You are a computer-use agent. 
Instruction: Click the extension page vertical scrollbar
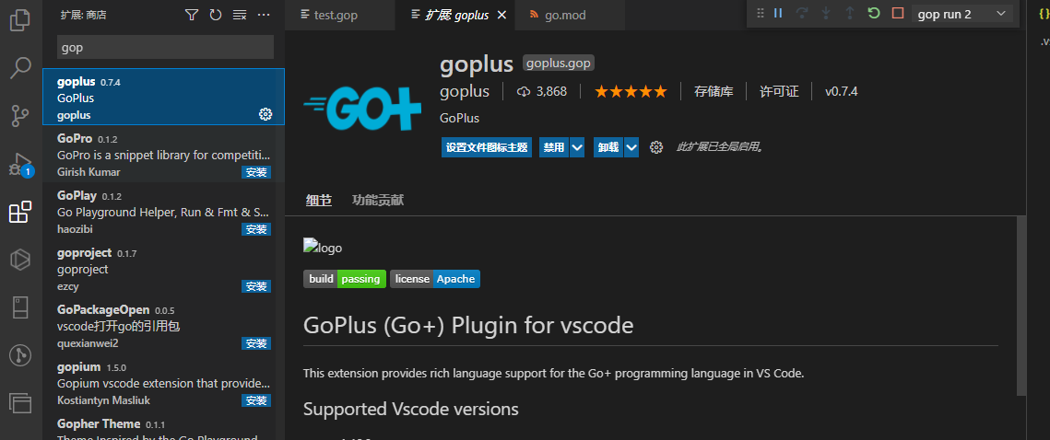point(1021,306)
